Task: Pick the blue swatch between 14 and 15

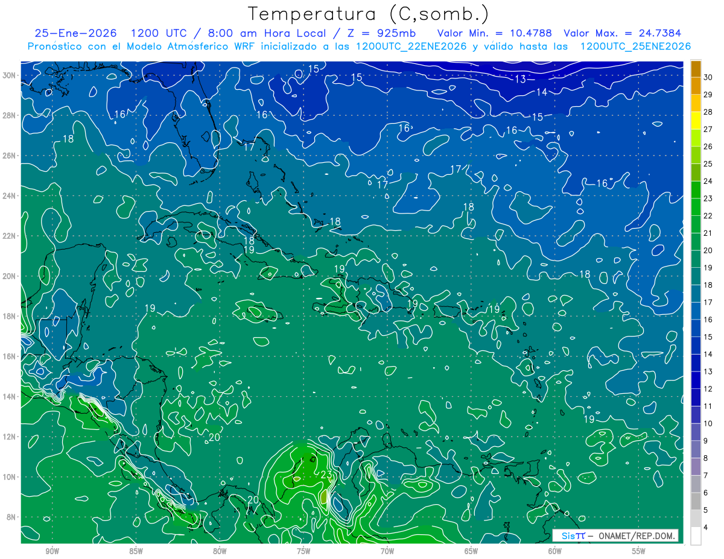Action: click(x=696, y=346)
